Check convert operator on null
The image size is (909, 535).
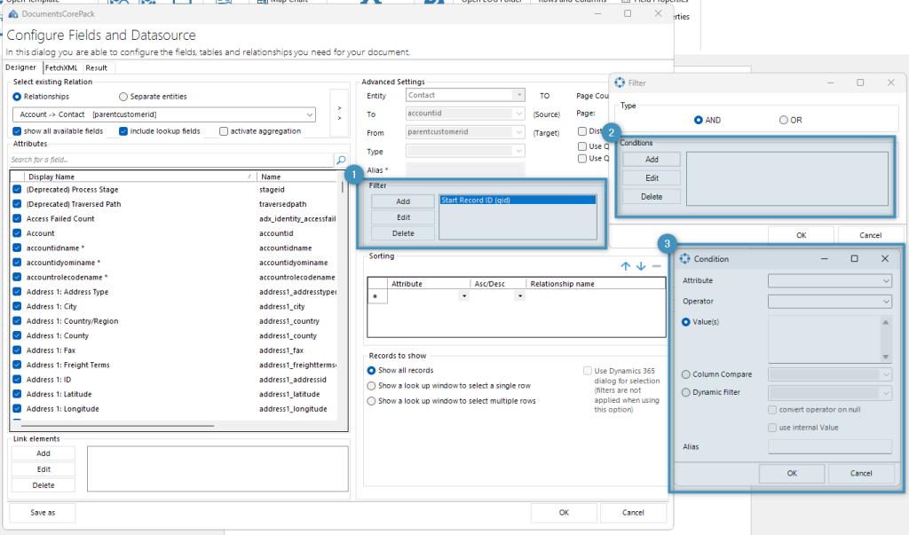(x=772, y=410)
